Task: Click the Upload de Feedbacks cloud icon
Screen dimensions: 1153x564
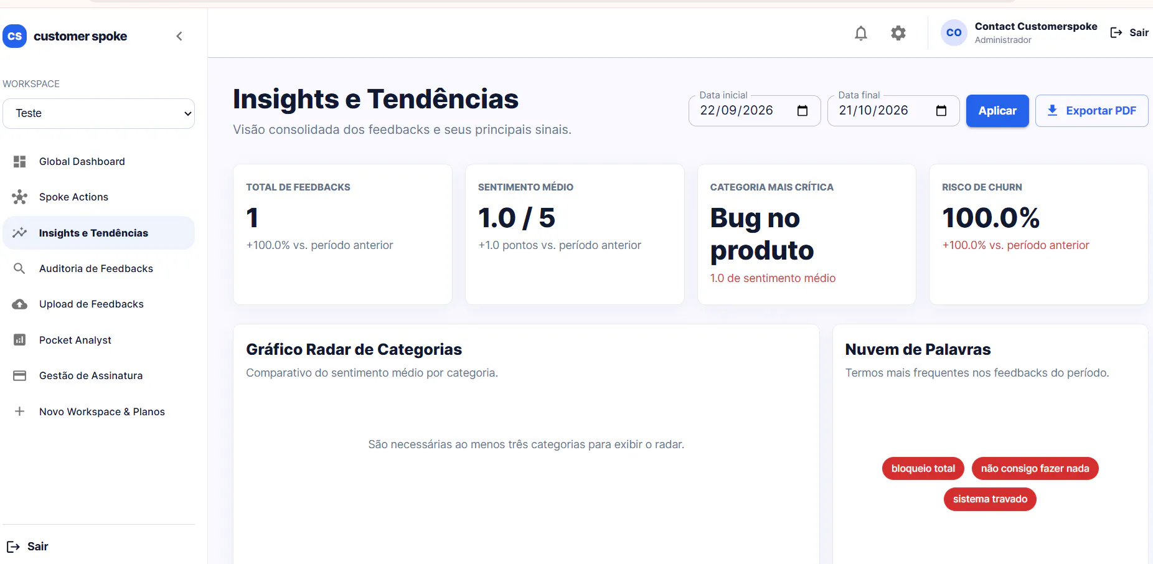Action: [20, 304]
